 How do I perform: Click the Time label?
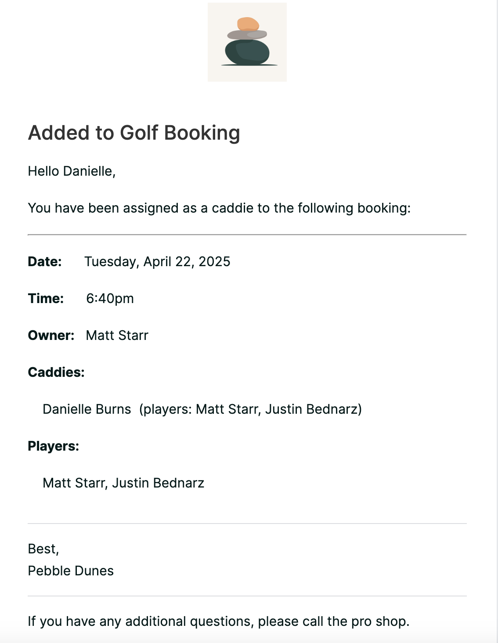(x=46, y=299)
